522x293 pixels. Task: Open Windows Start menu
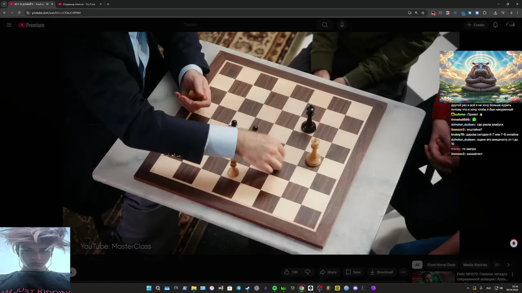pos(149,288)
